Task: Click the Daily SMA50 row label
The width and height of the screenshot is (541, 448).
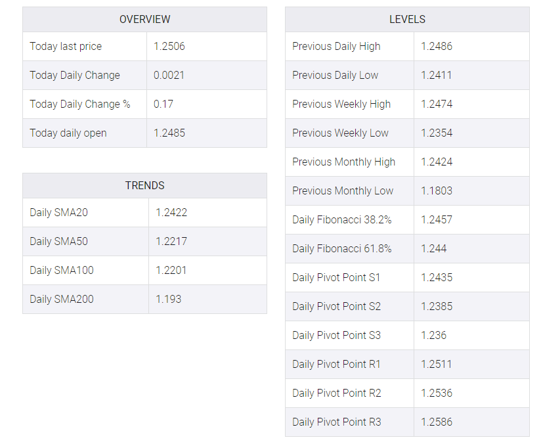Action: point(58,241)
